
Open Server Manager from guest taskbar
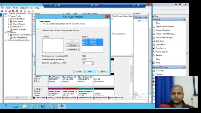[x=7, y=106]
